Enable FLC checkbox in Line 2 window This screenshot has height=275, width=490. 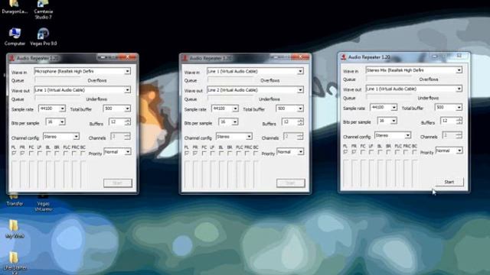pyautogui.click(x=238, y=154)
